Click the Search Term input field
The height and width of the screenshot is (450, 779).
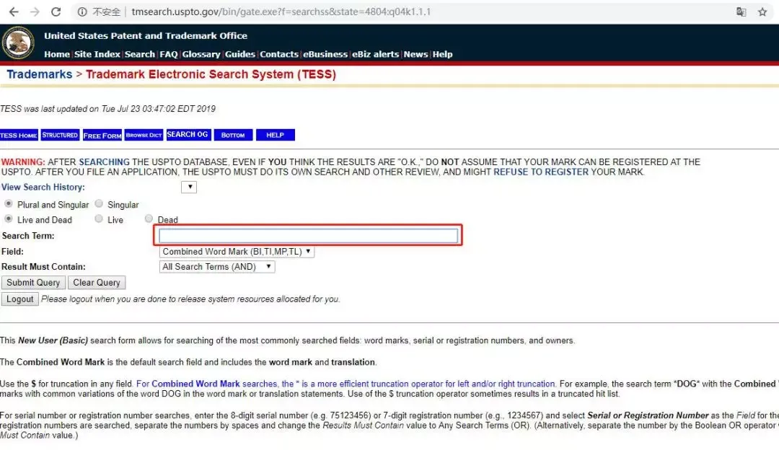pyautogui.click(x=309, y=236)
